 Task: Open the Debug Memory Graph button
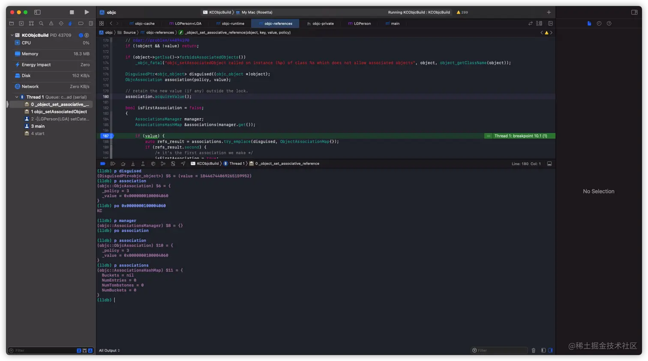coord(163,164)
